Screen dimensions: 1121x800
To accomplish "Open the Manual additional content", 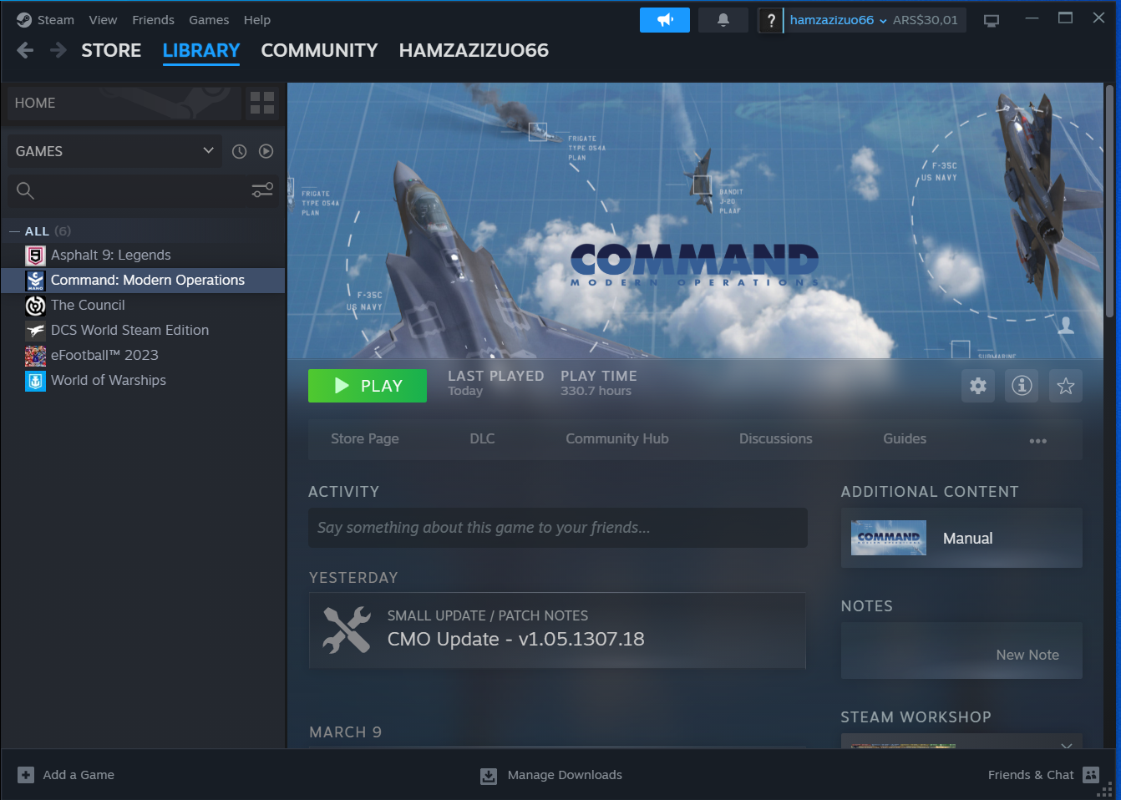I will pos(961,538).
